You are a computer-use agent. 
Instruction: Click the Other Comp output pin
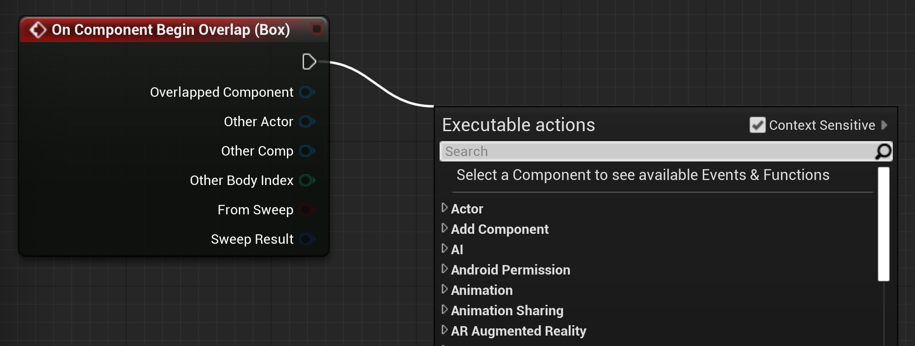[306, 151]
